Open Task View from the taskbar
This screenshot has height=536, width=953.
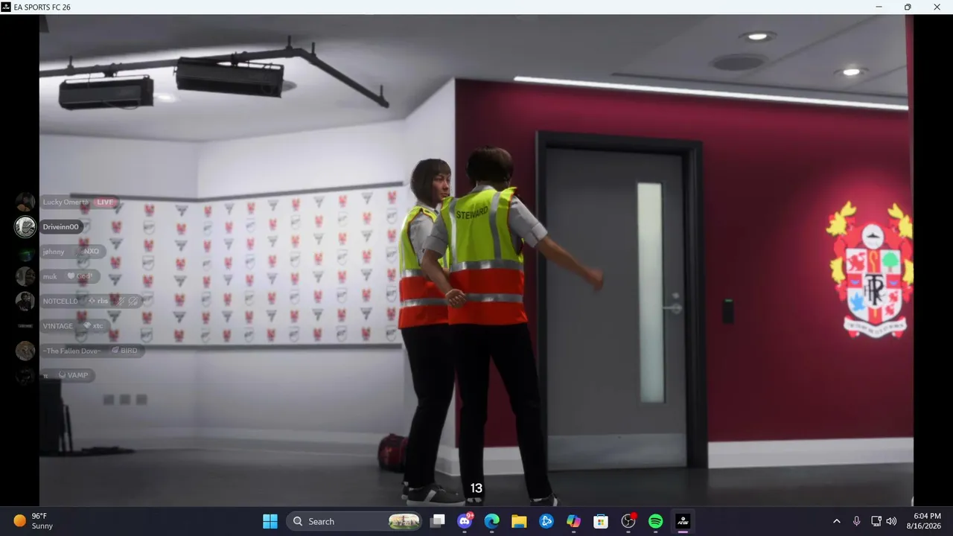point(438,521)
